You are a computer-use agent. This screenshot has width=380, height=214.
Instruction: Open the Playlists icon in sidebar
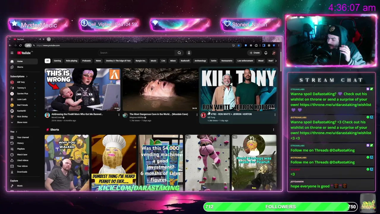tap(12, 149)
